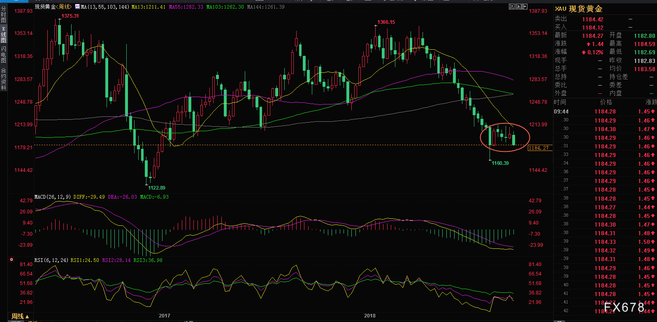Click the MA55:1282.33 magenta legend value

click(x=186, y=7)
